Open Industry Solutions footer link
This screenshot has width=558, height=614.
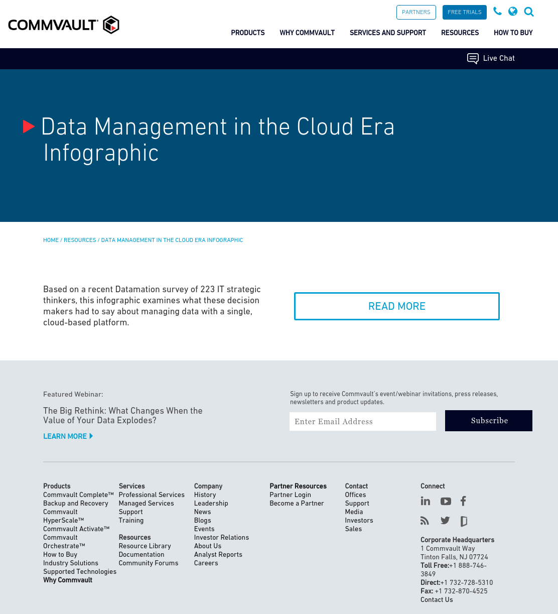click(x=71, y=563)
